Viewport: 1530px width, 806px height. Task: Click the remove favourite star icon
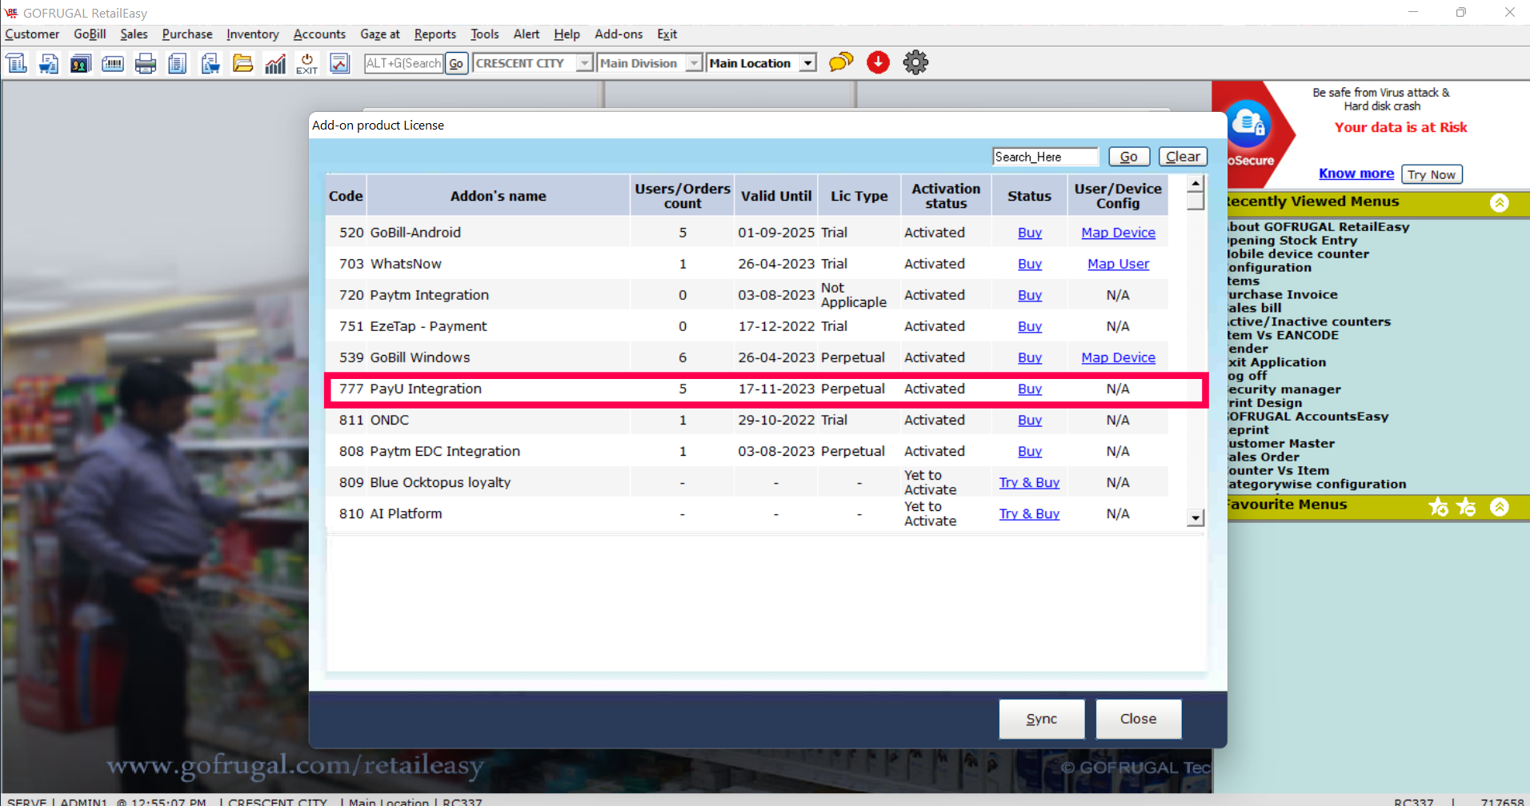(1467, 506)
